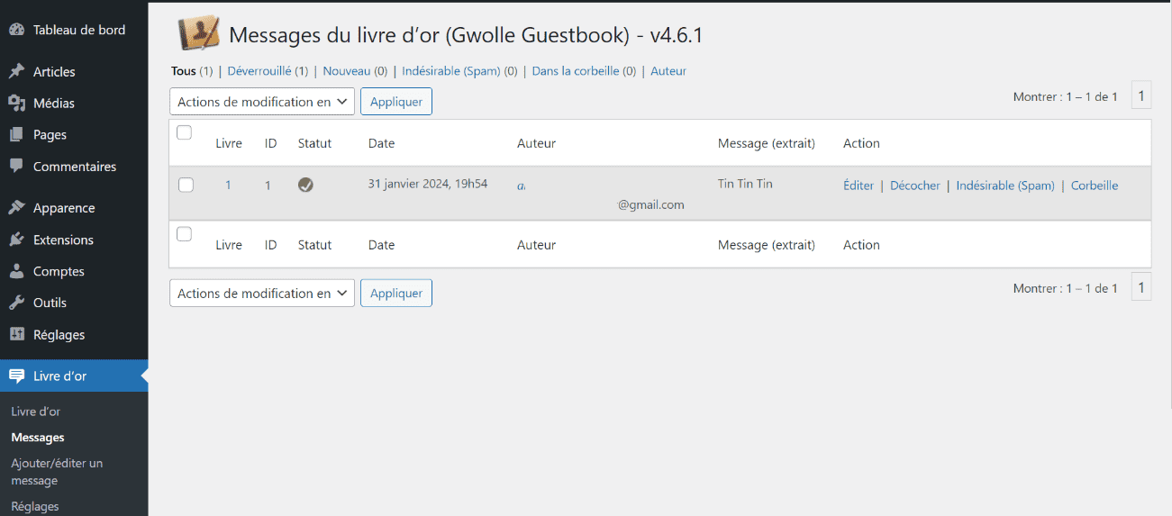Viewport: 1172px width, 516px height.
Task: Click page number 1 in bottom pagination
Action: click(x=1141, y=287)
